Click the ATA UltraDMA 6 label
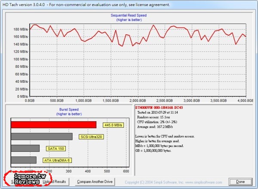 [x=57, y=160]
